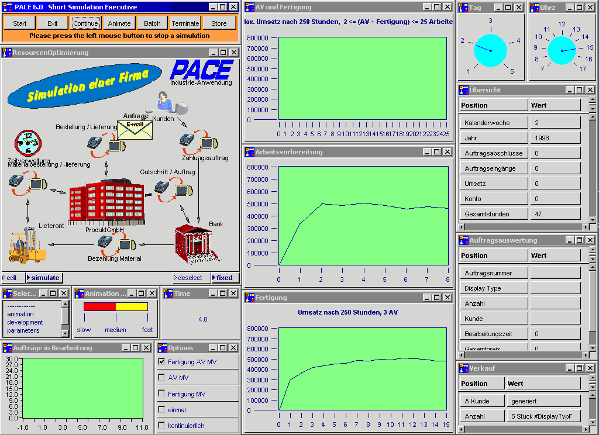Click the Position header in Übersicht
The image size is (599, 435).
(x=493, y=105)
